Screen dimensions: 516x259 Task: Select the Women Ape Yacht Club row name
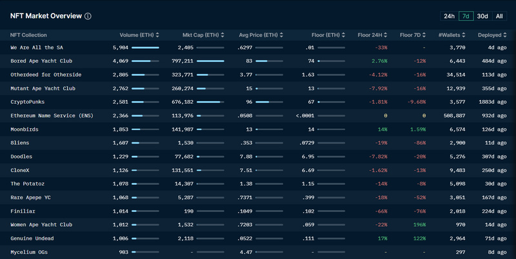(x=41, y=225)
